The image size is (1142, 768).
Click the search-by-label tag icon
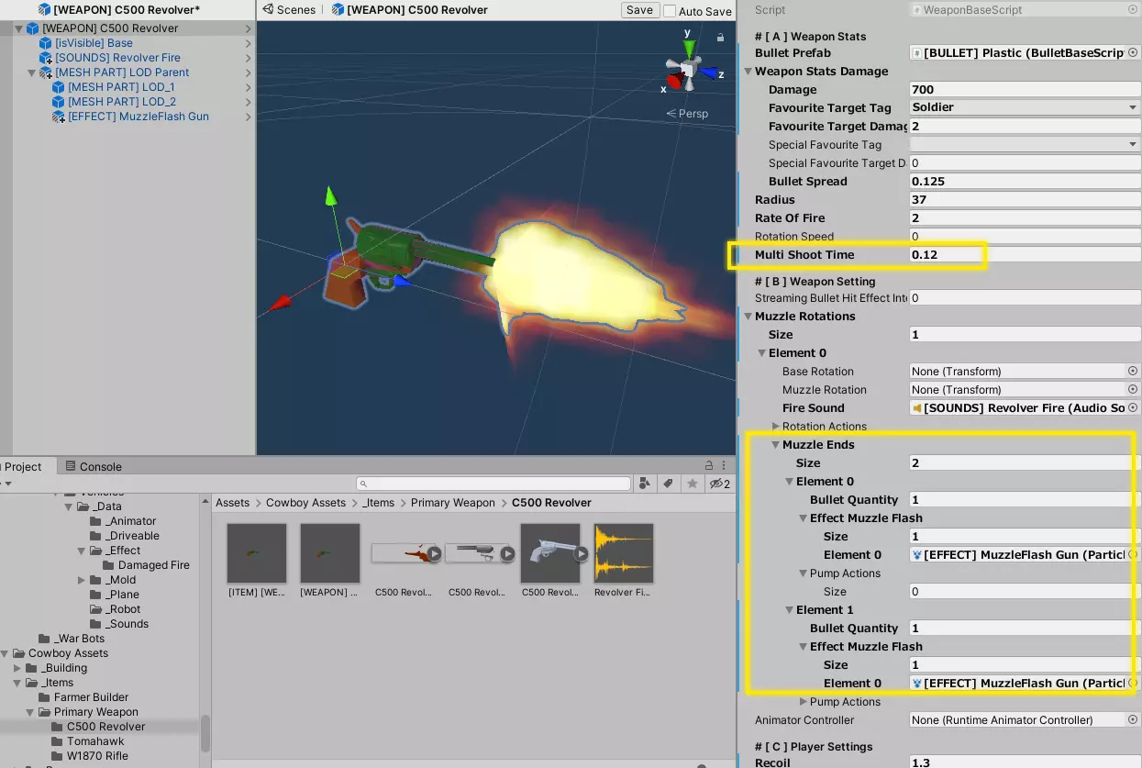[669, 484]
